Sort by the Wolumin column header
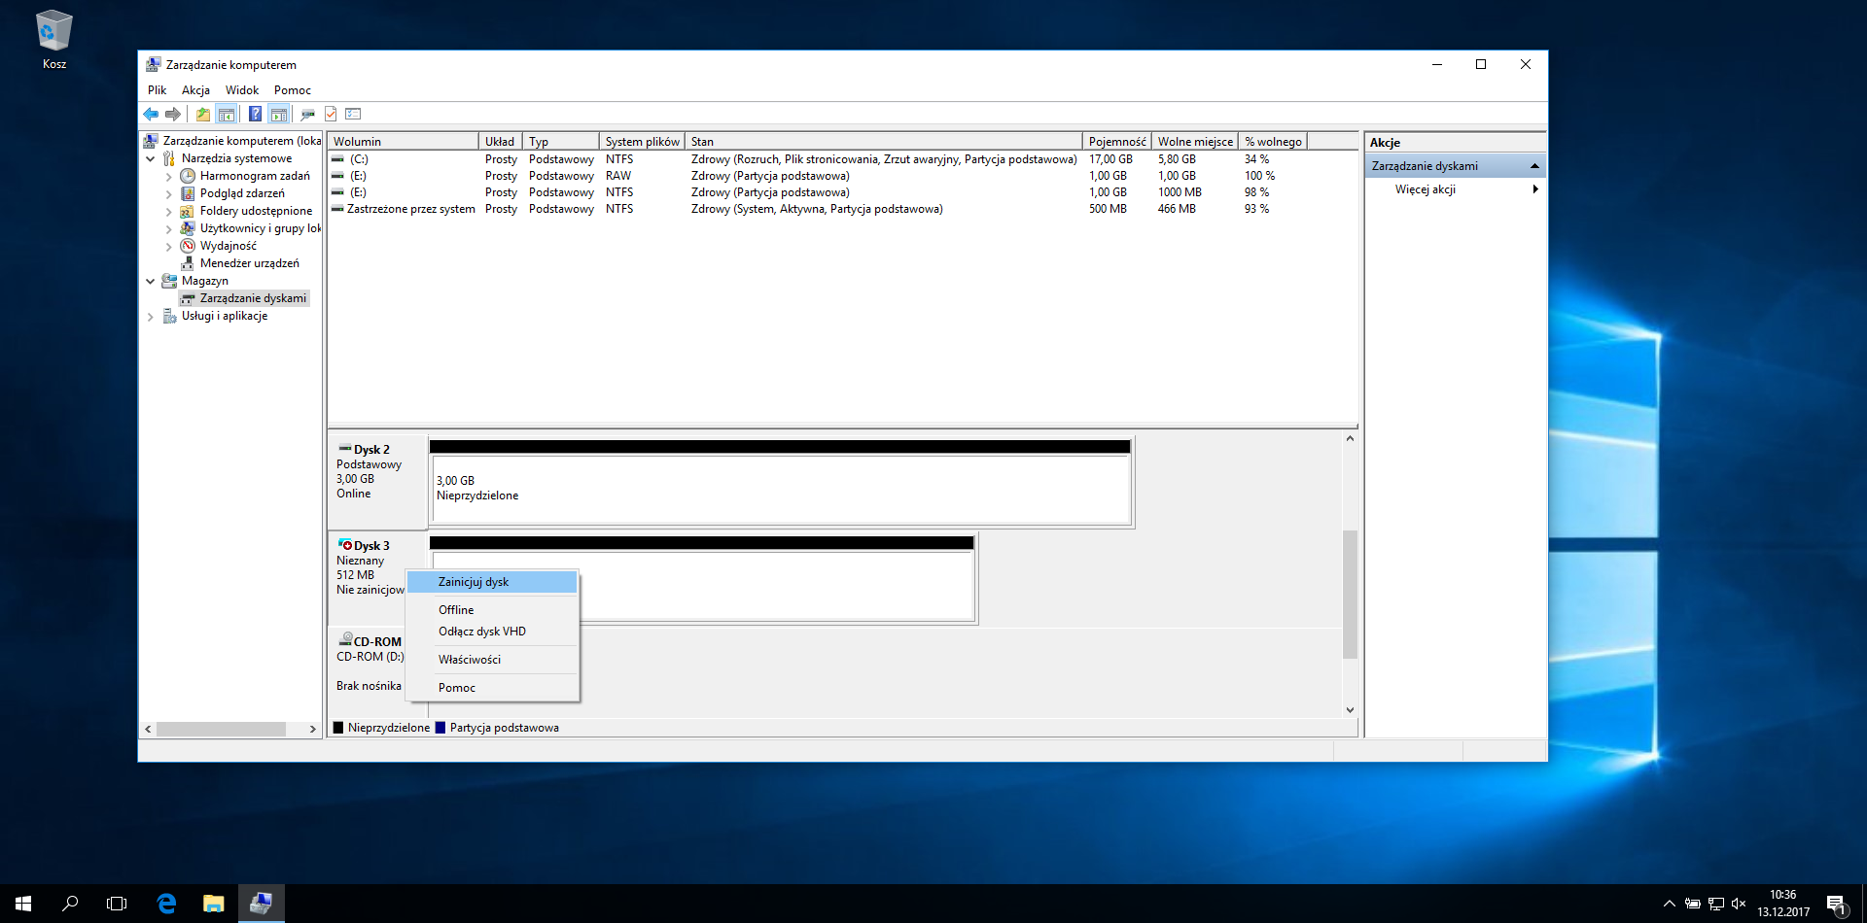Image resolution: width=1867 pixels, height=923 pixels. 403,142
